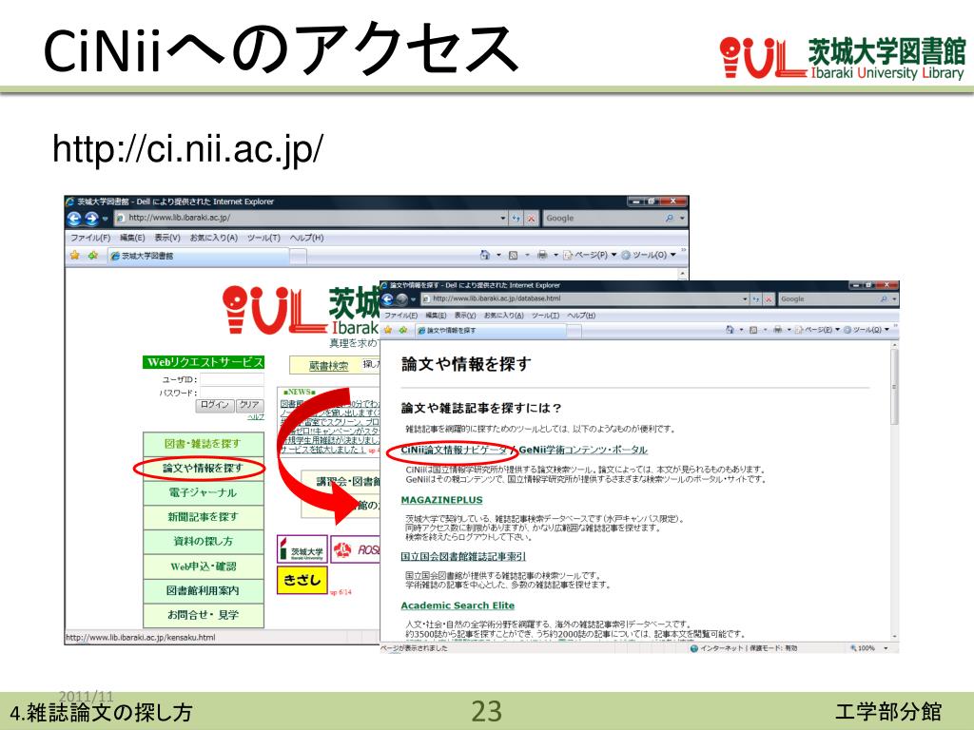Screen dimensions: 974x730
Task: Click お問合せ・見学 sidebar link
Action: tap(204, 615)
